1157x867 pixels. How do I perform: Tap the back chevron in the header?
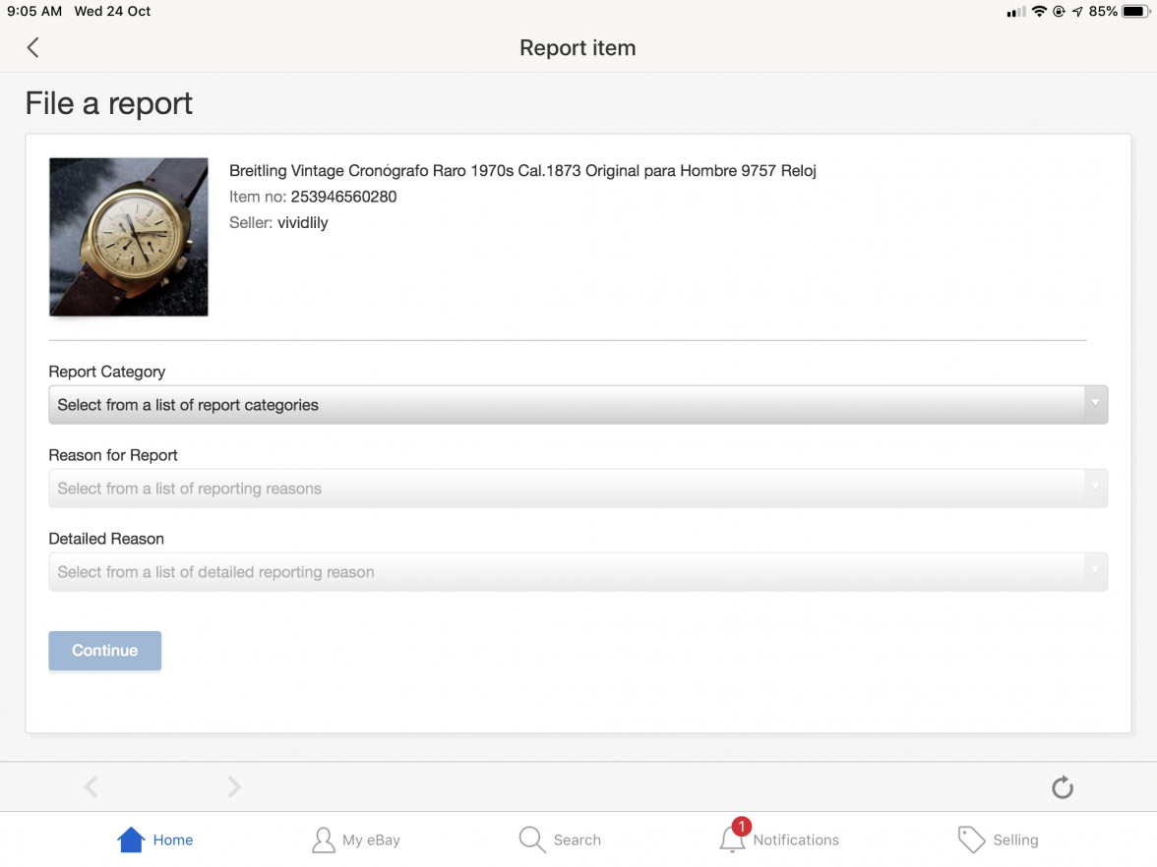pos(32,47)
